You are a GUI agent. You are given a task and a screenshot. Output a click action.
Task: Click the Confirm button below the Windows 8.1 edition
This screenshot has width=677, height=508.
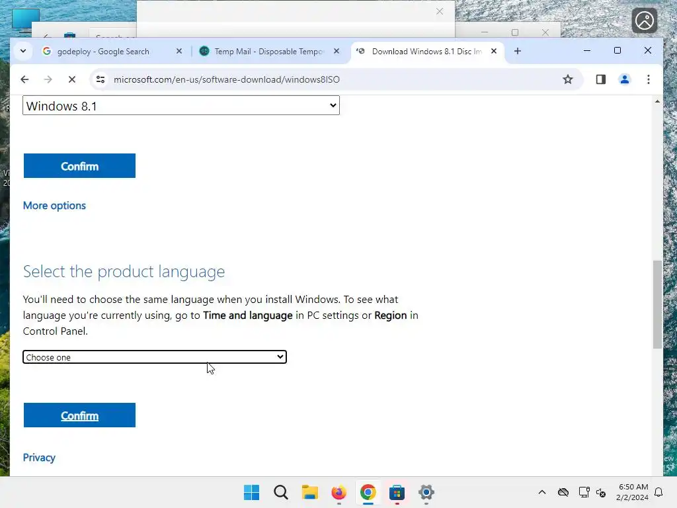[x=79, y=166]
